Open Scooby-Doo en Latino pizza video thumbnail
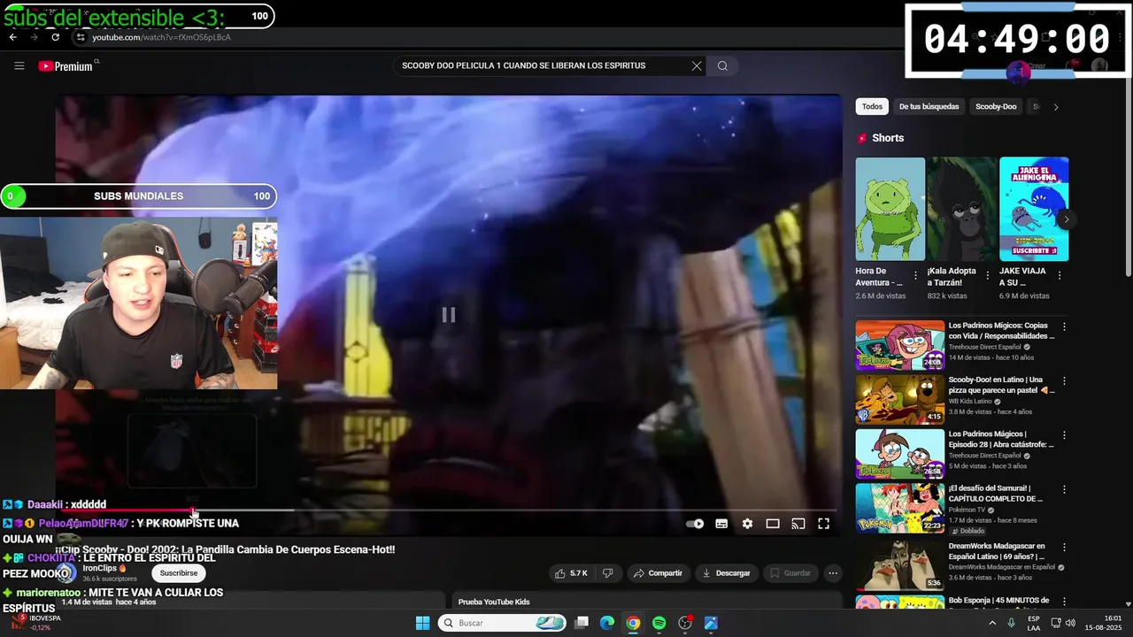 coord(900,399)
